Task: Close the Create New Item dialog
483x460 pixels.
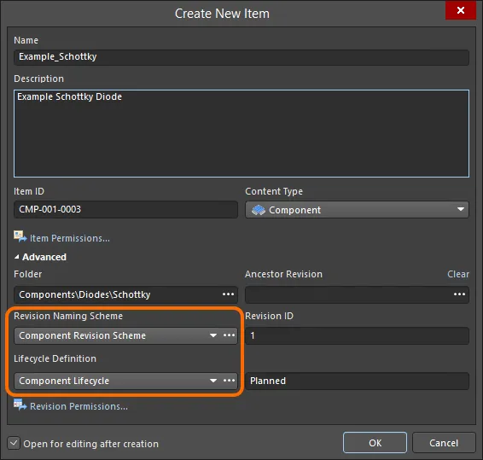Action: pos(461,10)
